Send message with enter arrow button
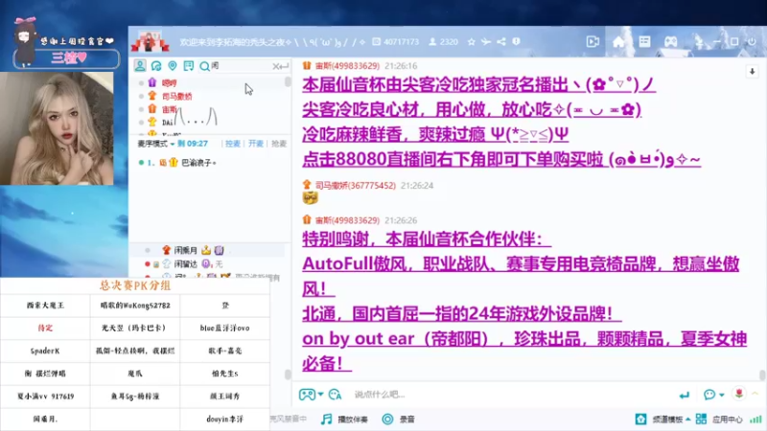The image size is (767, 431). (x=685, y=395)
